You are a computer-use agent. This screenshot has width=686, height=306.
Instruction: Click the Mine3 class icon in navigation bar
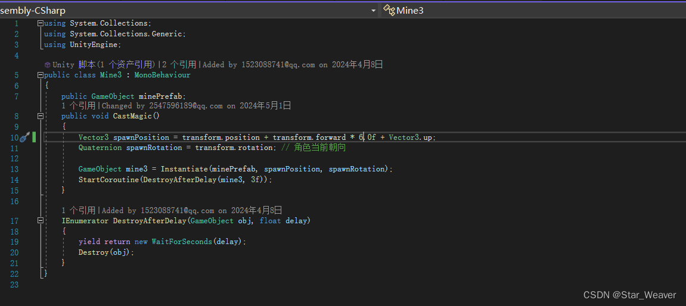[389, 10]
